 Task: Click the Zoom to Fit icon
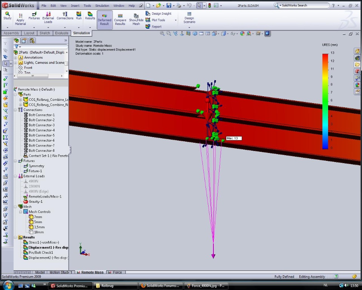tap(162, 34)
